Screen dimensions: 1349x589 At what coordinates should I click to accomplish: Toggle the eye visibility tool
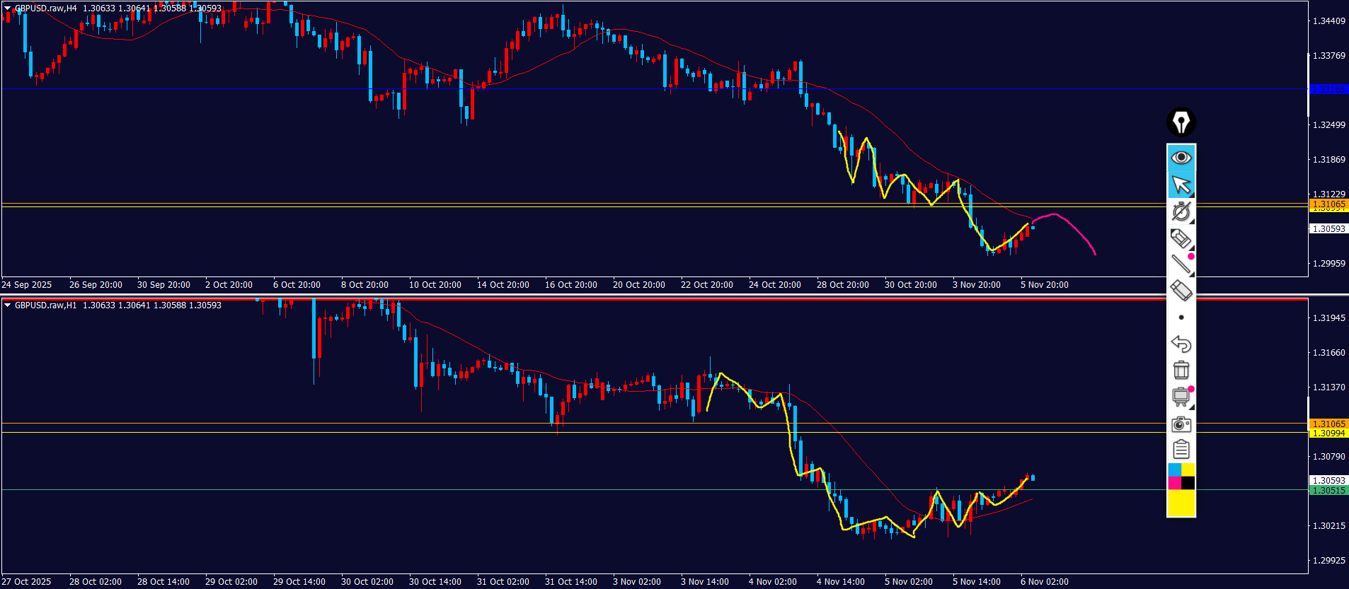(1181, 158)
